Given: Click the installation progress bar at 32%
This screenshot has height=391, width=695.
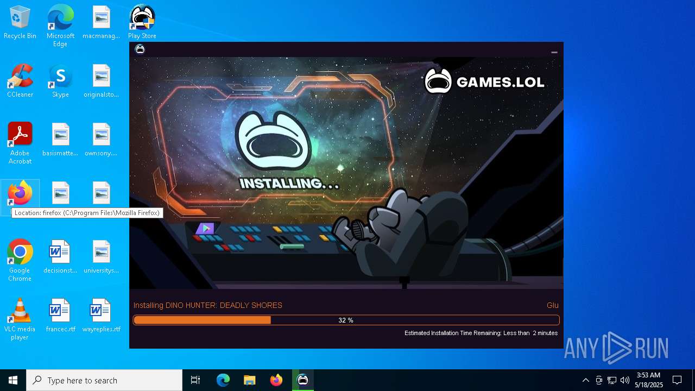Looking at the screenshot, I should [x=346, y=320].
